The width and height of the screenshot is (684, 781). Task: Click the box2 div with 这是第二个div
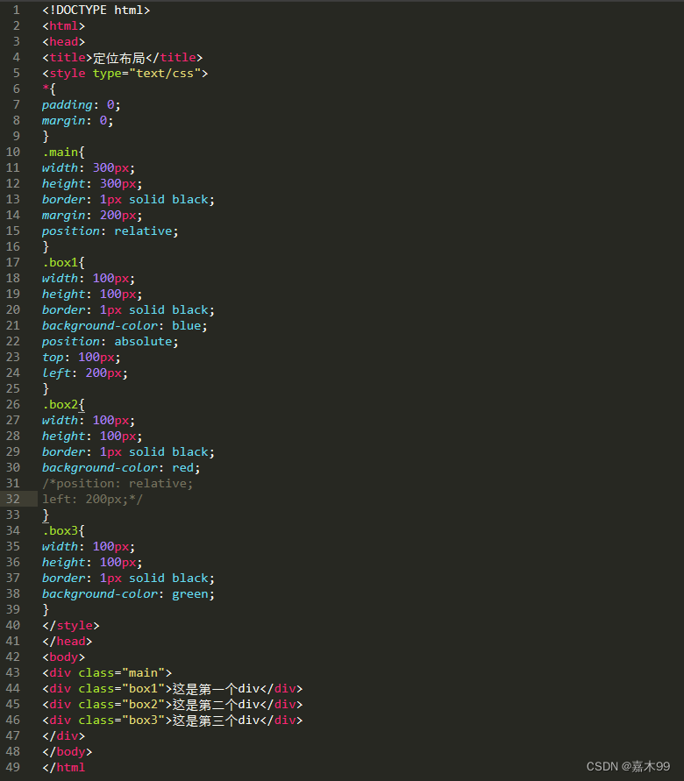173,705
